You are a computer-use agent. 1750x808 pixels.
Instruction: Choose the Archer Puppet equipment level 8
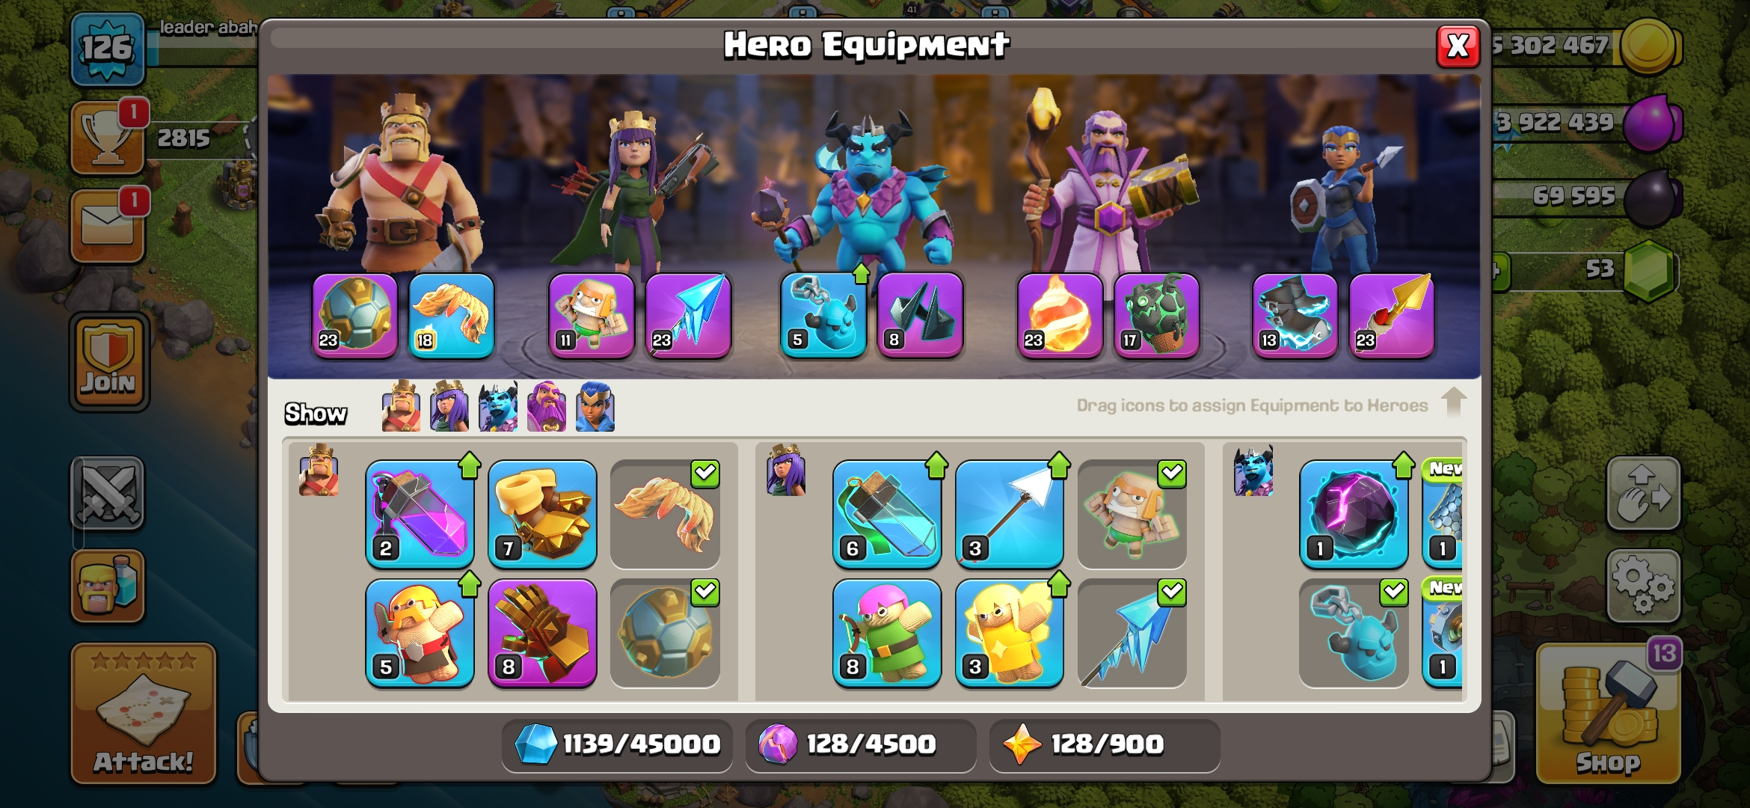coord(887,633)
